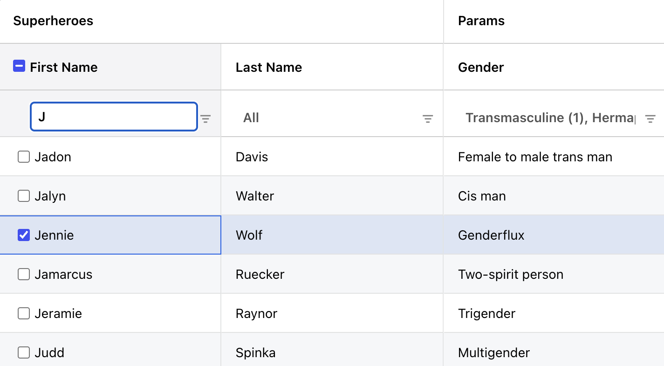This screenshot has height=366, width=664.
Task: Toggle the select-all checkbox in First Name header
Action: click(19, 66)
